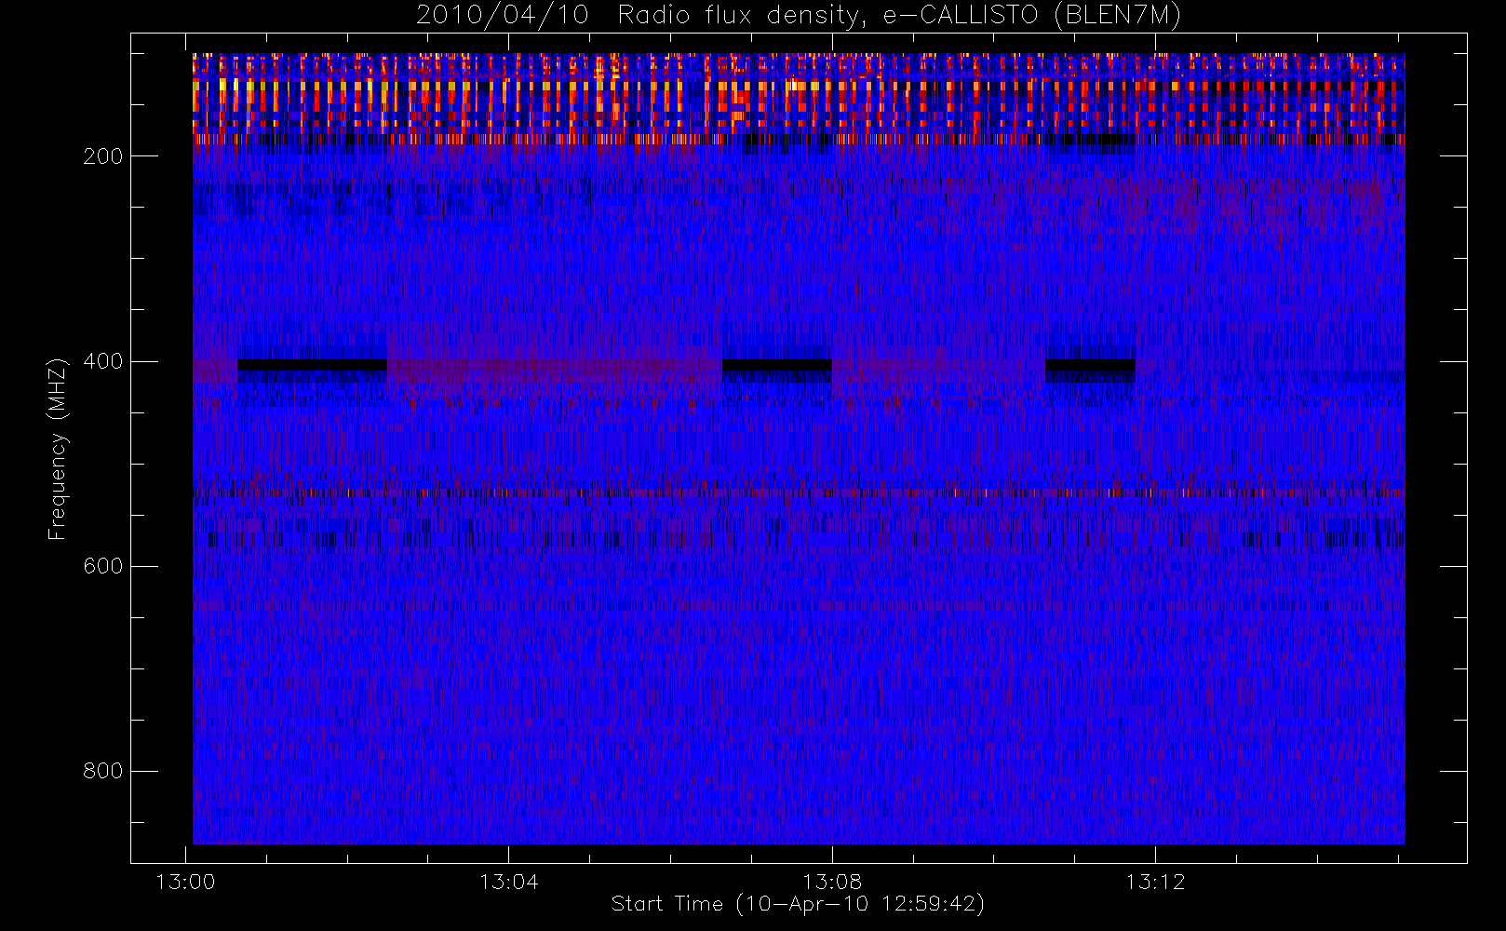Click the 13:08 time tick label
The image size is (1506, 931).
coord(832,882)
